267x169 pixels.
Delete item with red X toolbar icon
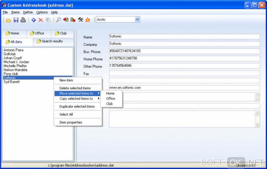click(41, 20)
